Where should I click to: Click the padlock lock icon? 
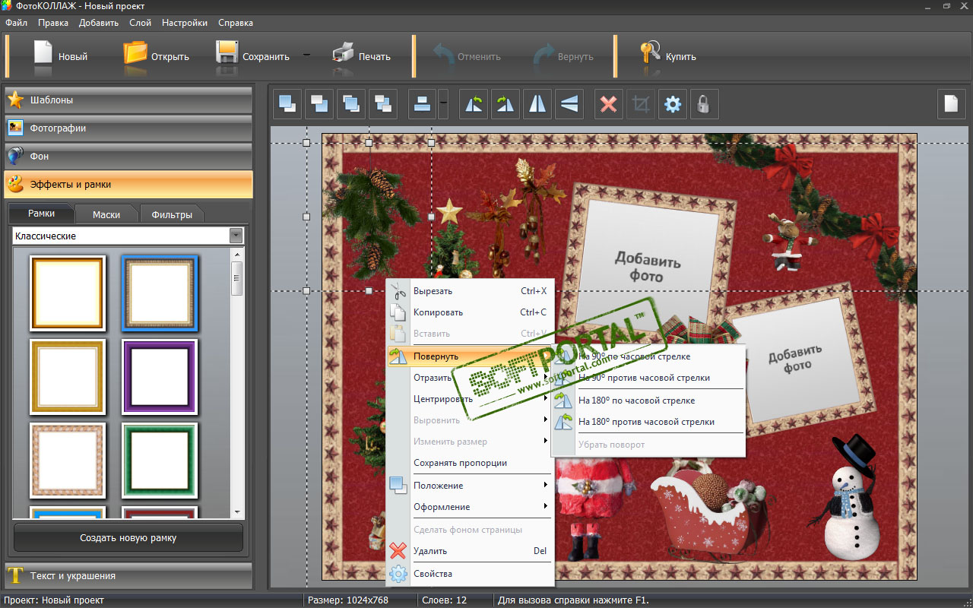coord(704,103)
